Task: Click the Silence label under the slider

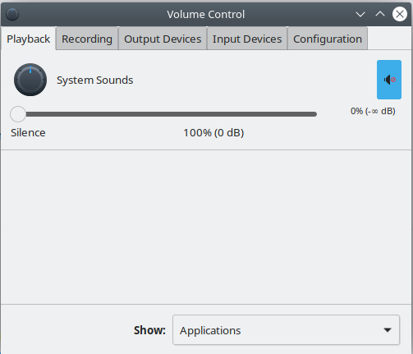Action: coord(28,133)
